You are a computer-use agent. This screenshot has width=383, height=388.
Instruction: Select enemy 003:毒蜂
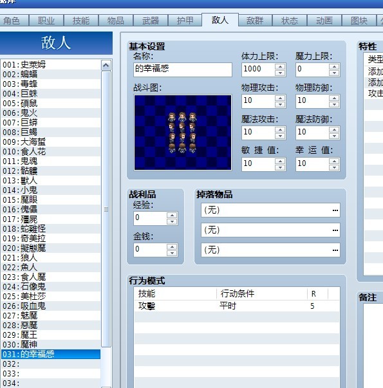51,84
